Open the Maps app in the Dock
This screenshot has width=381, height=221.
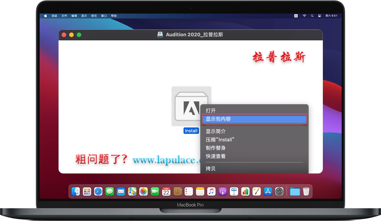[132, 191]
